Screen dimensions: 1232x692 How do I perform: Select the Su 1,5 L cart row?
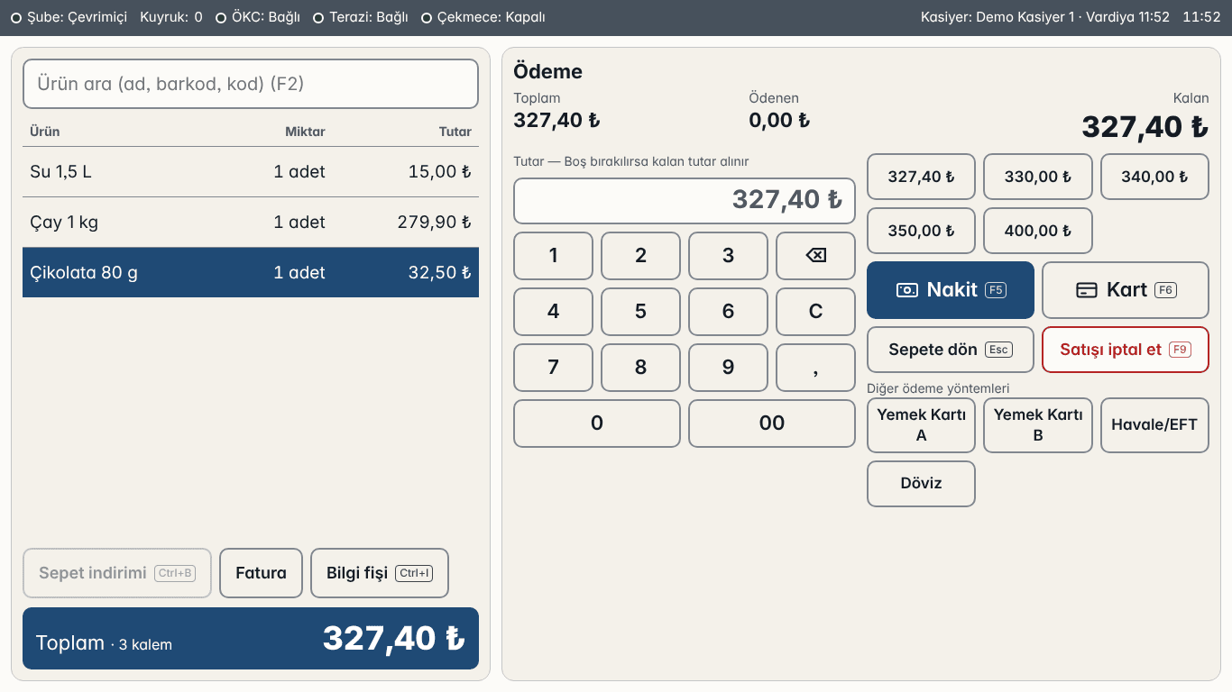click(x=251, y=172)
